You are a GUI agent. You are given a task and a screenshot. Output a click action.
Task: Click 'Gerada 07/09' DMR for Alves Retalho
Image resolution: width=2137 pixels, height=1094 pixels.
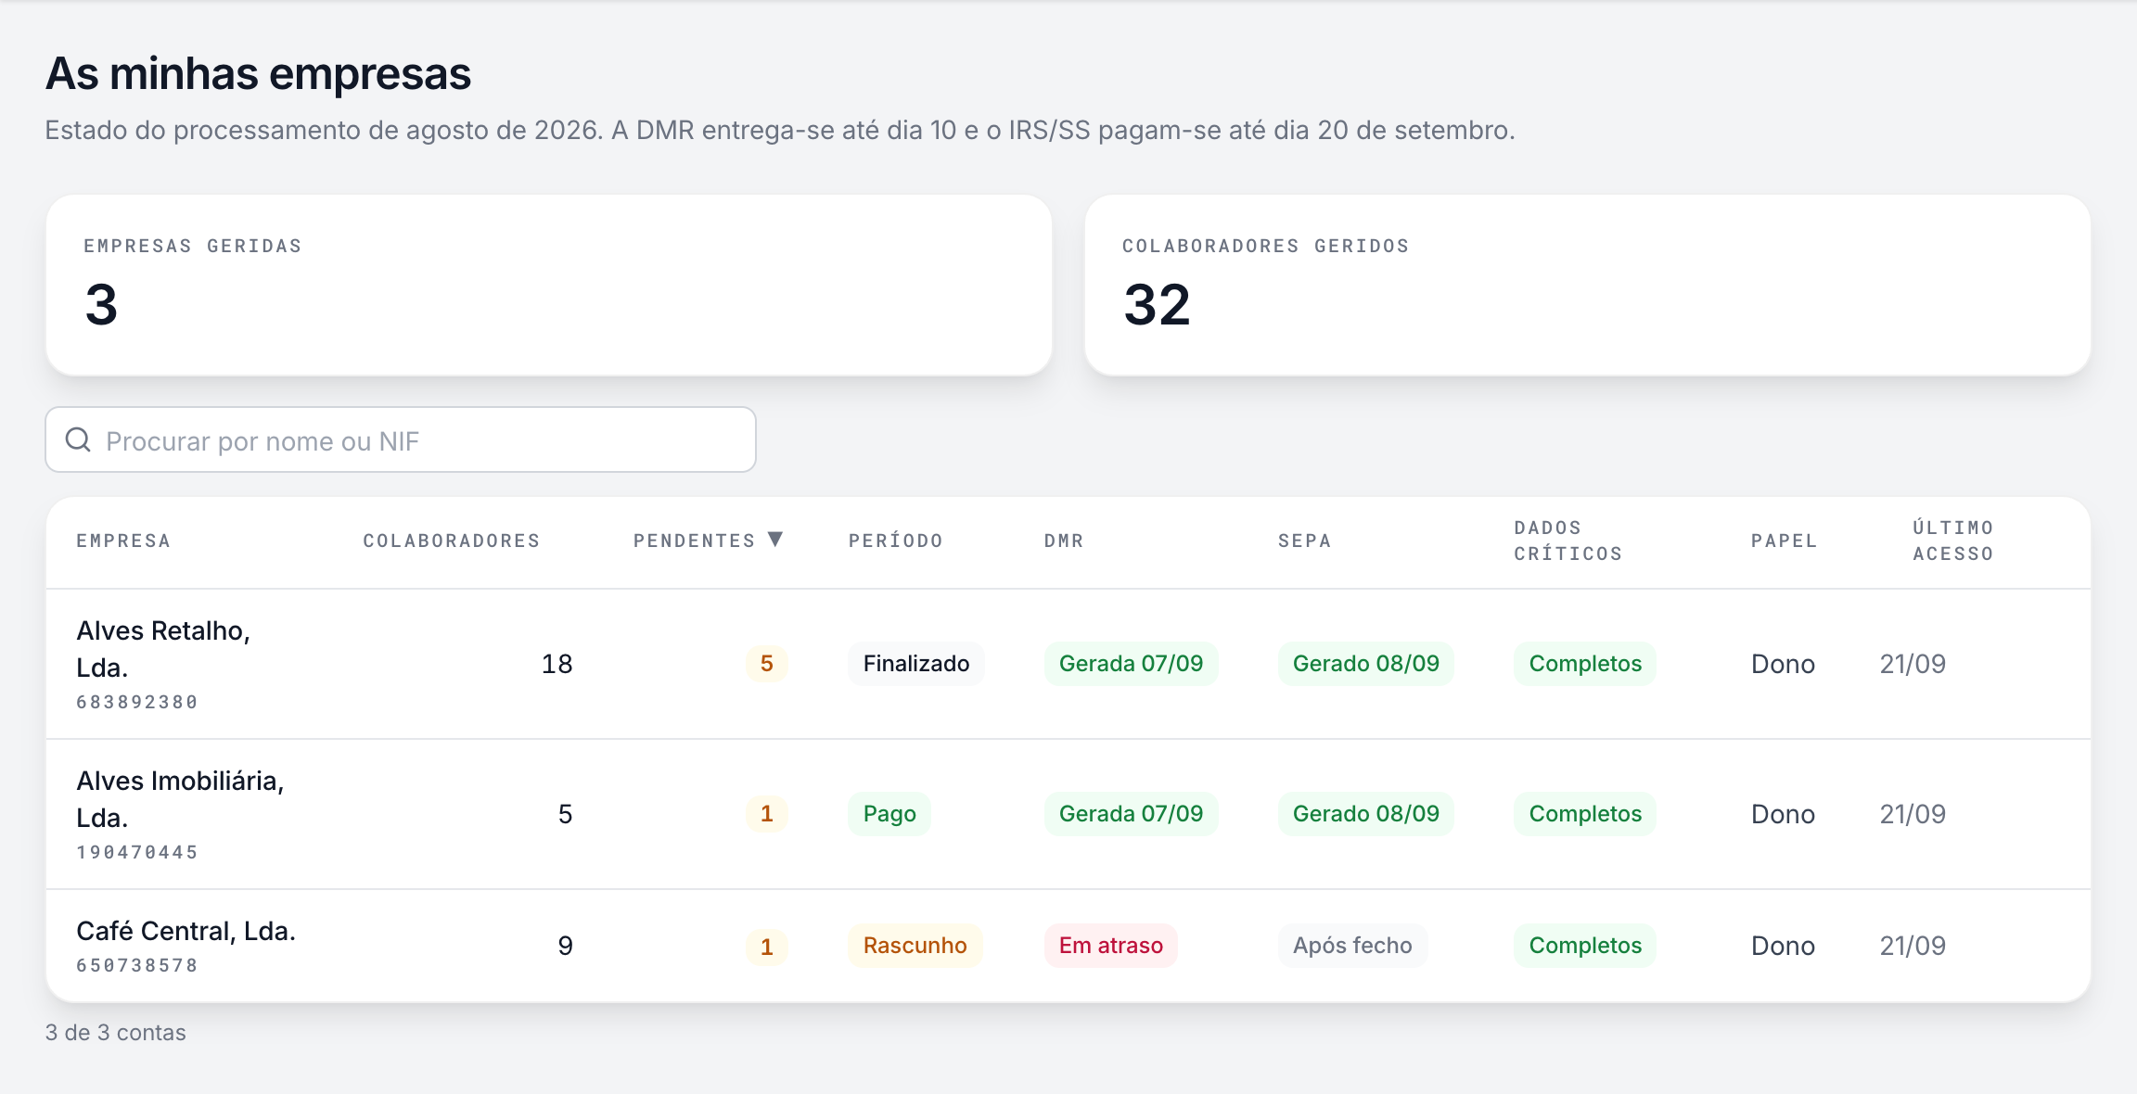click(x=1132, y=664)
